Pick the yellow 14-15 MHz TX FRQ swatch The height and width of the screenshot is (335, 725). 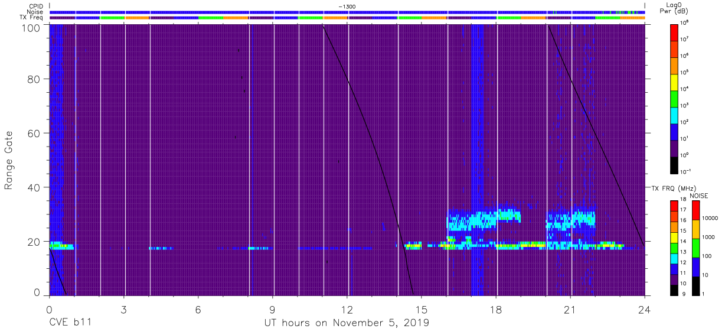[675, 237]
